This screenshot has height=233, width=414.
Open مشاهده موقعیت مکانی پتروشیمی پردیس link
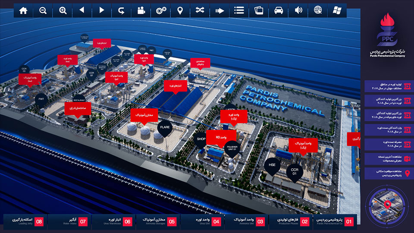[x=388, y=173]
